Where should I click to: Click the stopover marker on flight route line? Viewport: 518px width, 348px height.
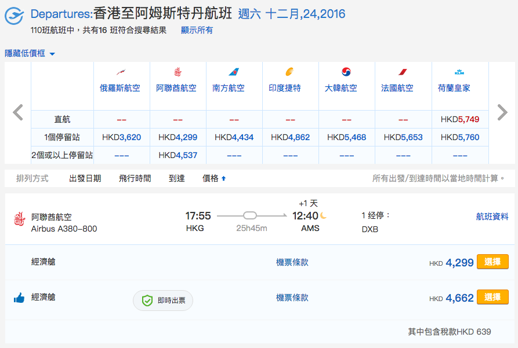250,216
